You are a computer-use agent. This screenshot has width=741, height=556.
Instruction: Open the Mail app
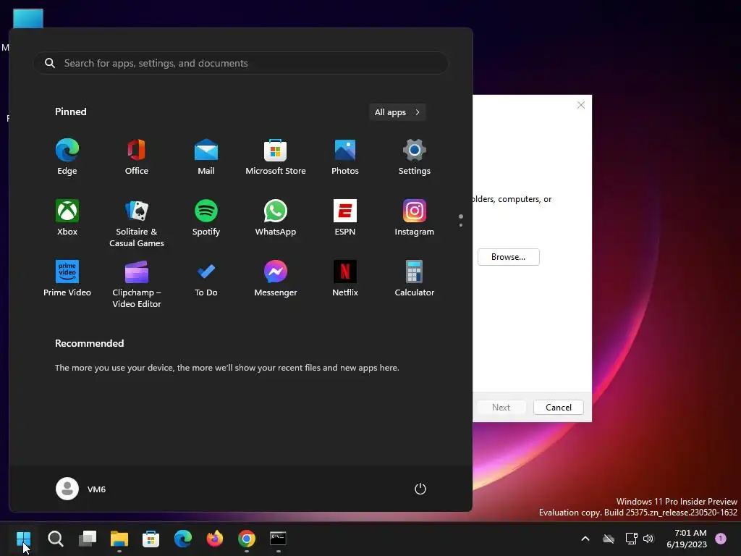tap(206, 157)
